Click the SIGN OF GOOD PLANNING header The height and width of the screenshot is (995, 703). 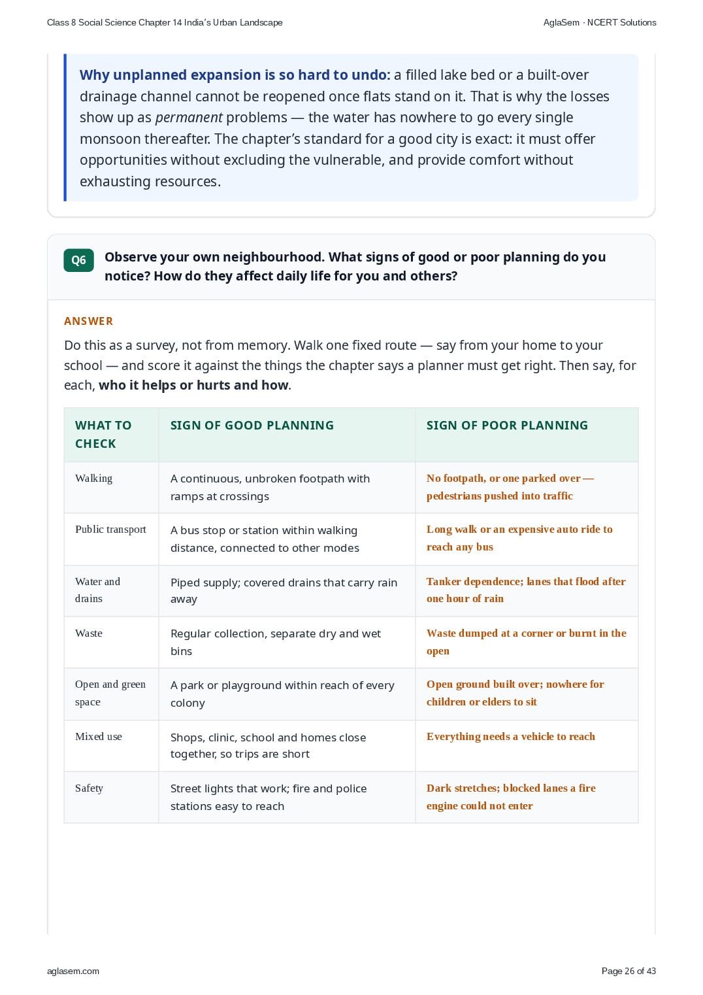(252, 426)
